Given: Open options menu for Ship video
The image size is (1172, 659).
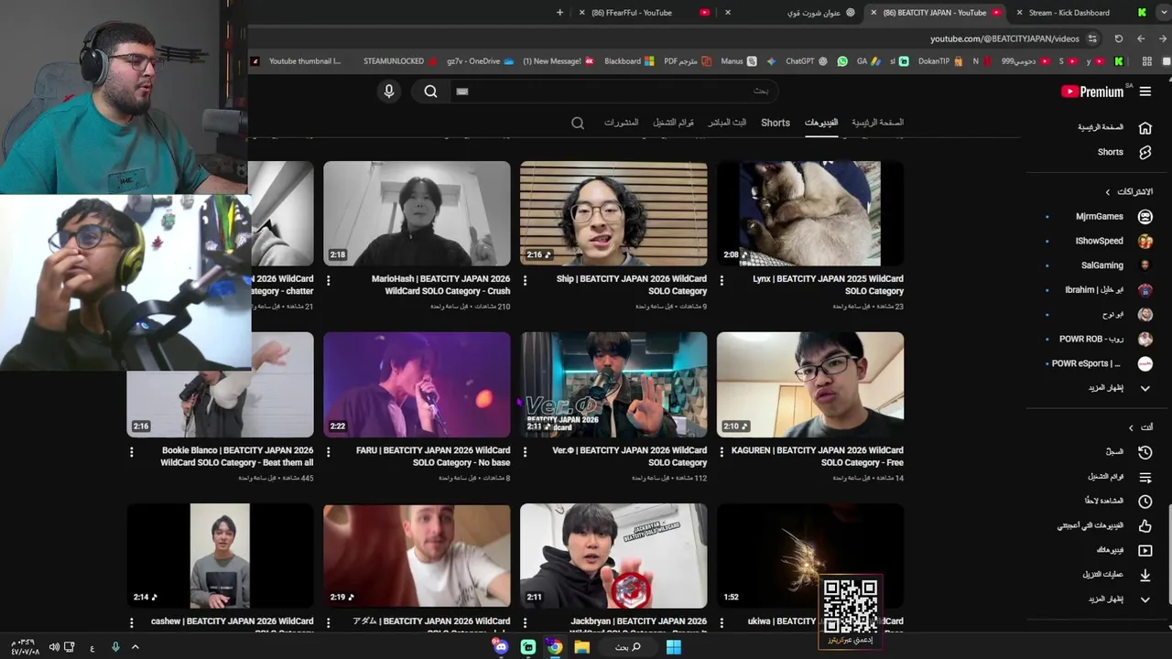Looking at the screenshot, I should click(525, 280).
